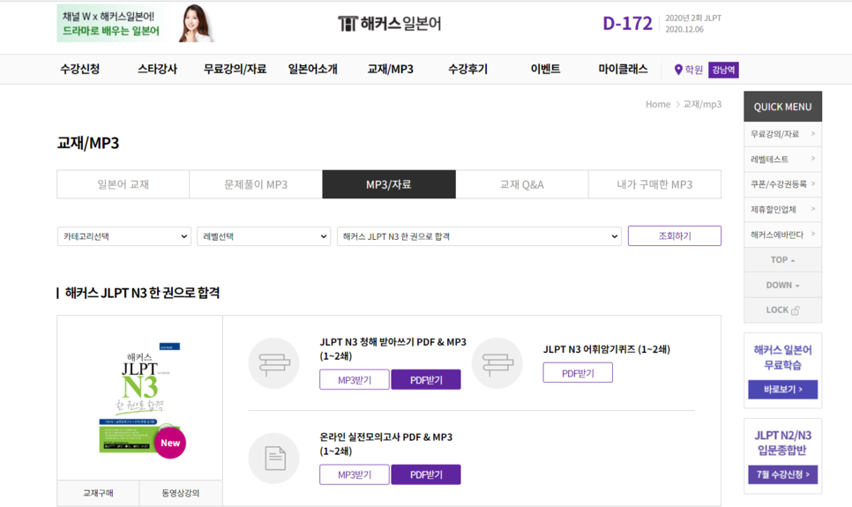Image resolution: width=852 pixels, height=507 pixels.
Task: Download PDF for 어휘암기퀴즈
Action: coord(578,373)
